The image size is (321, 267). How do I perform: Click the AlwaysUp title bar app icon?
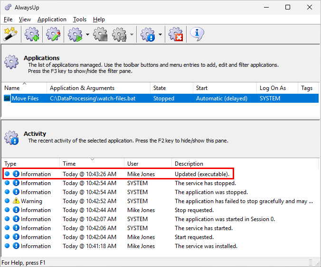(8, 8)
